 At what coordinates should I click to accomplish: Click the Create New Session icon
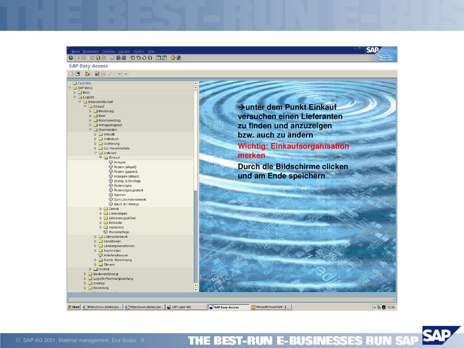point(158,58)
